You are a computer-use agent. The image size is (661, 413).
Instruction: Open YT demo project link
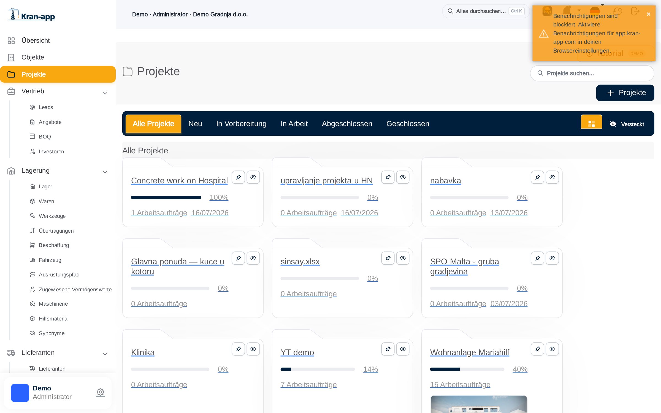(x=297, y=352)
